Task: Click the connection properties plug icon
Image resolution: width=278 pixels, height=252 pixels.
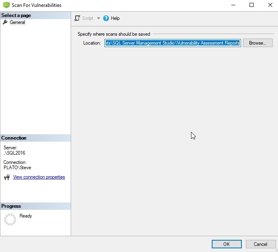Action: coord(7,177)
